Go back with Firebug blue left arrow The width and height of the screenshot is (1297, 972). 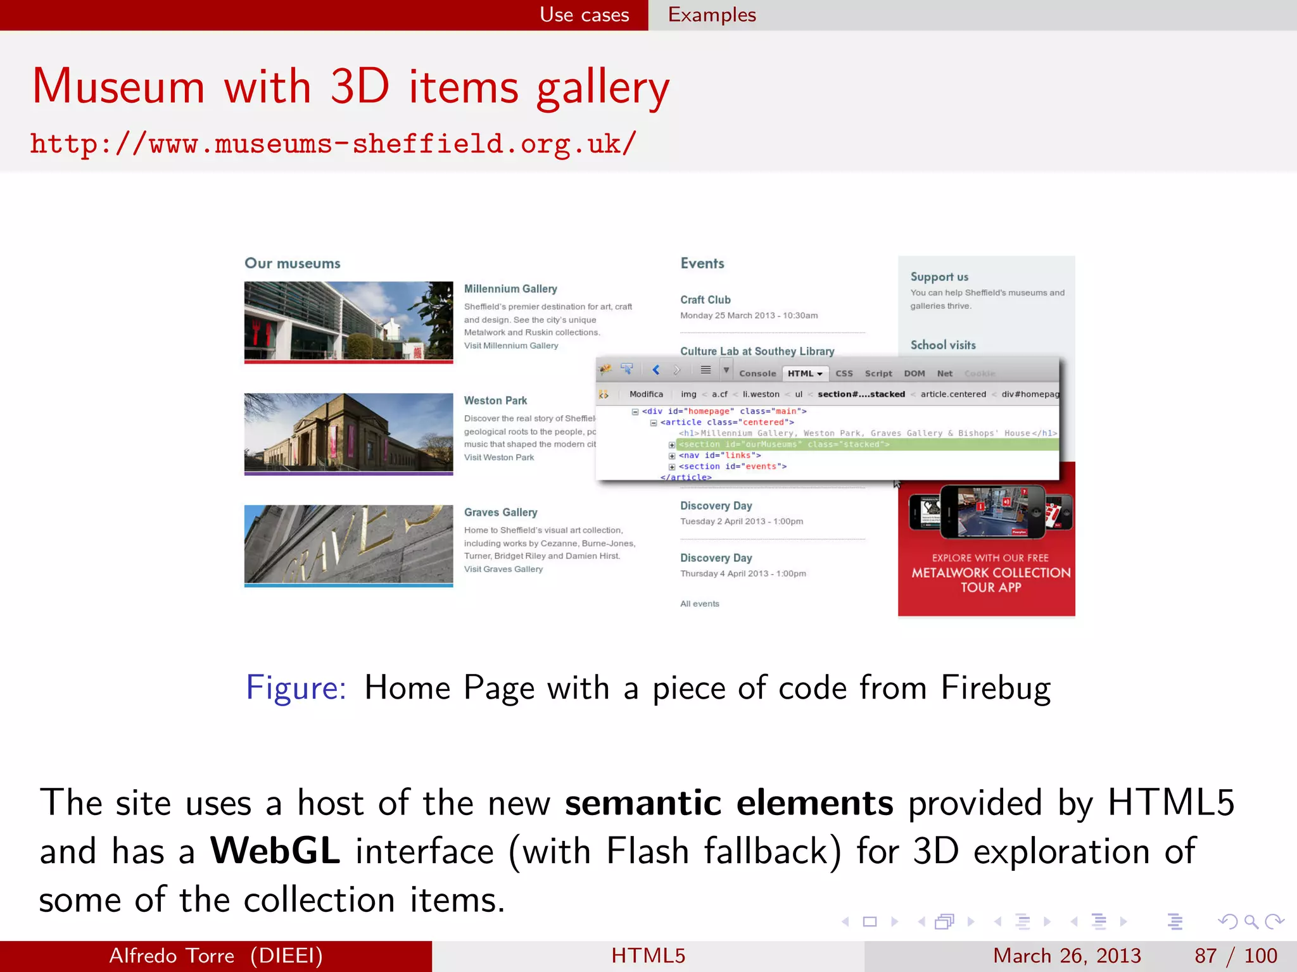point(656,370)
